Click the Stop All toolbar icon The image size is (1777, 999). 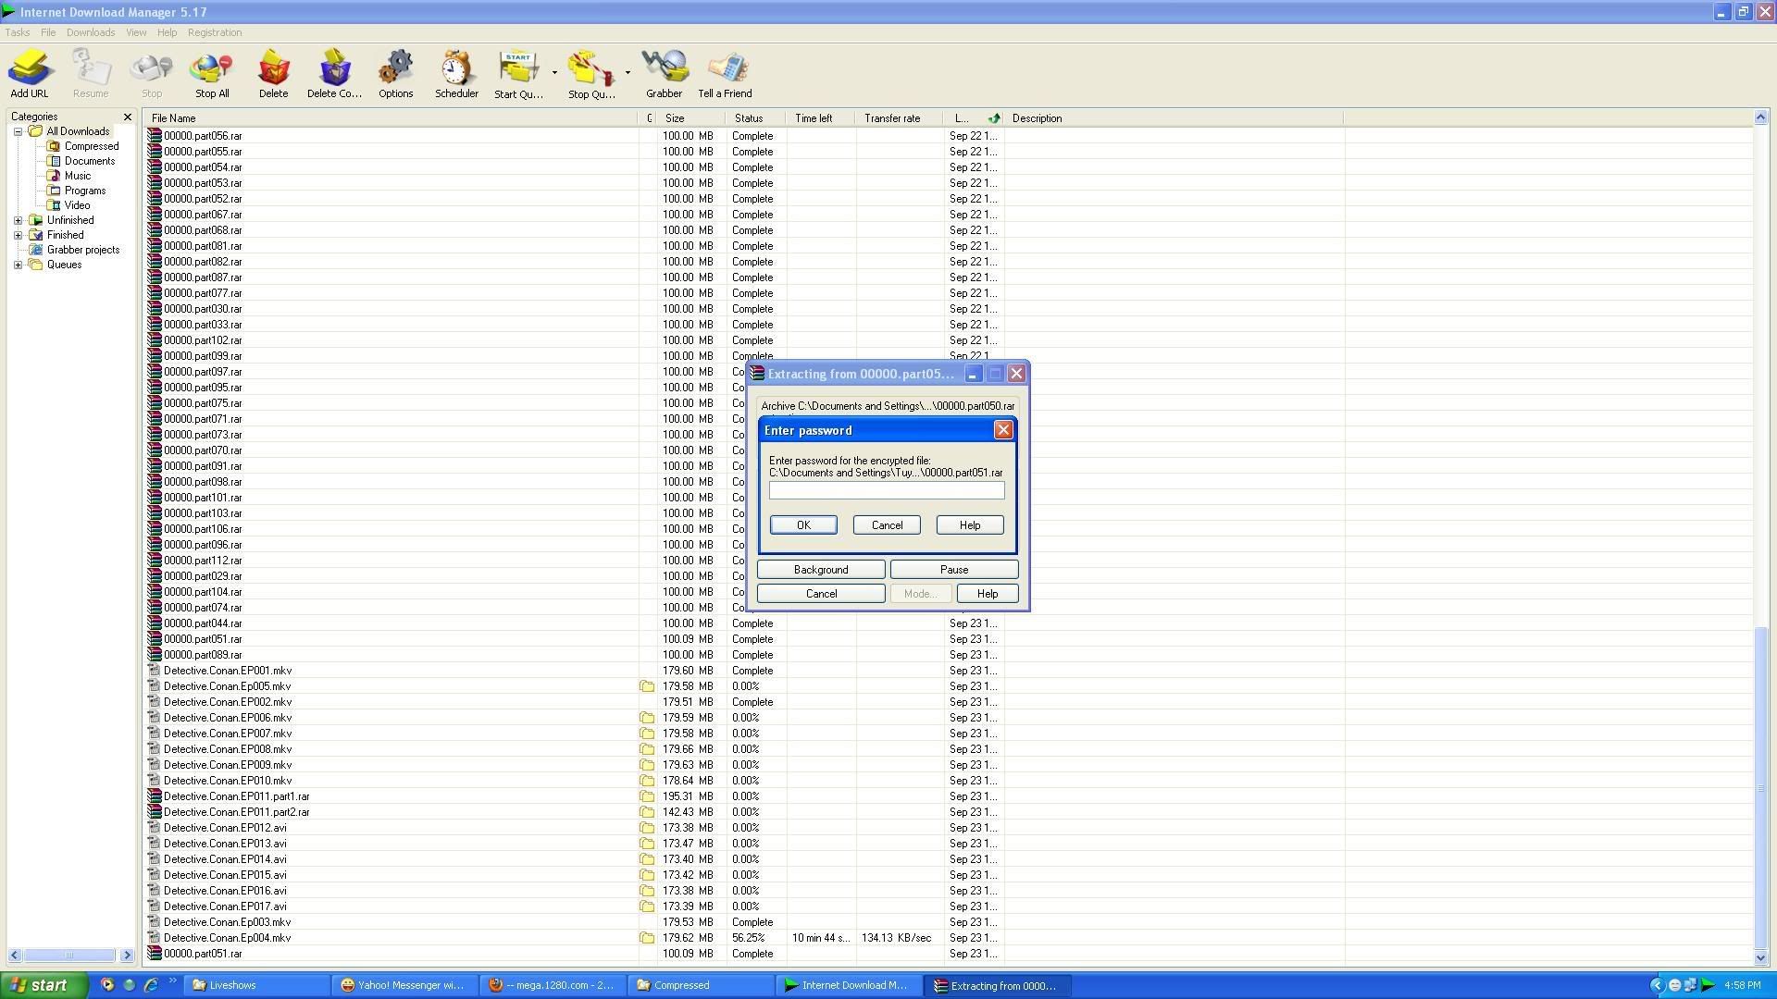[212, 74]
